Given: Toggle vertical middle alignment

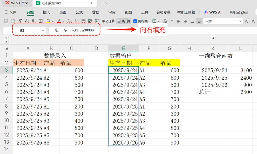Looking at the screenshot, I should coord(199,21).
